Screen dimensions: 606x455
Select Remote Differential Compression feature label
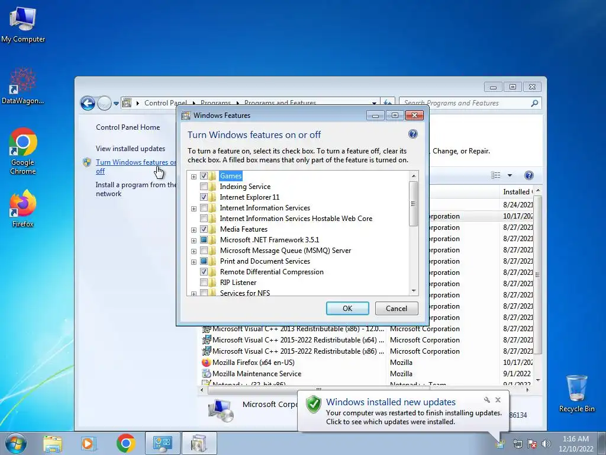(x=272, y=271)
